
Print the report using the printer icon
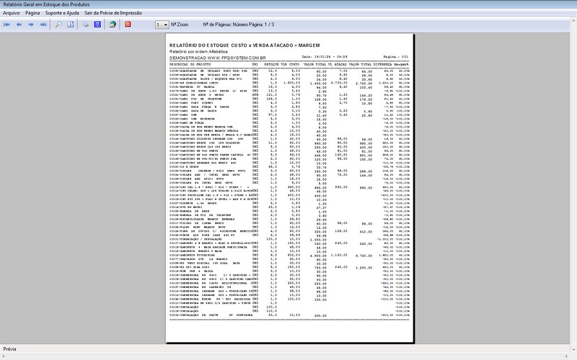[x=86, y=24]
